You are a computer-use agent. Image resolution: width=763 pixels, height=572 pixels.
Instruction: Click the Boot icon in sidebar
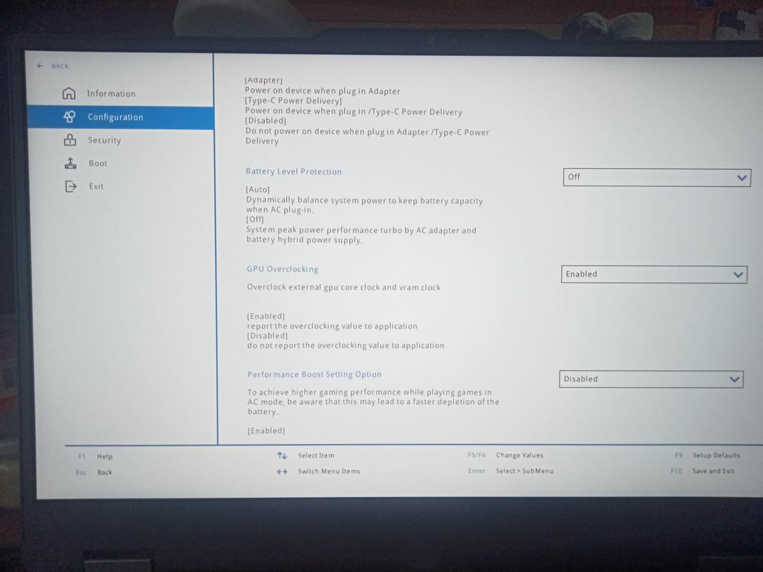pos(70,163)
